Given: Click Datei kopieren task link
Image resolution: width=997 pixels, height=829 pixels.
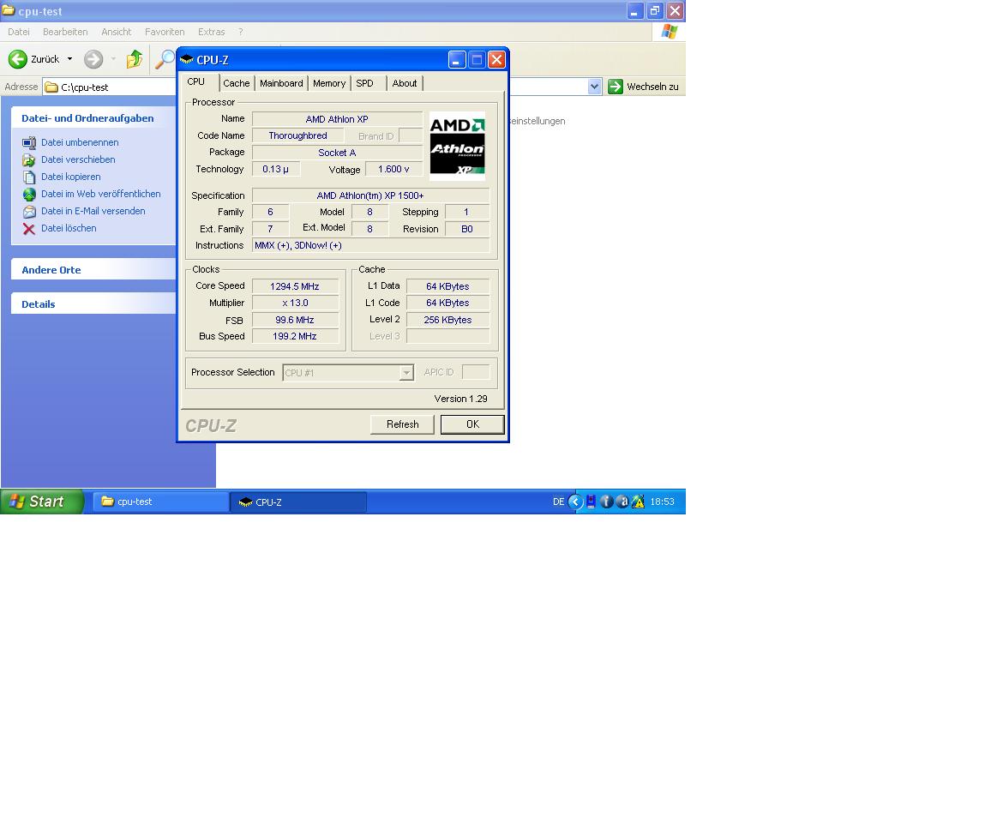Looking at the screenshot, I should pos(71,177).
